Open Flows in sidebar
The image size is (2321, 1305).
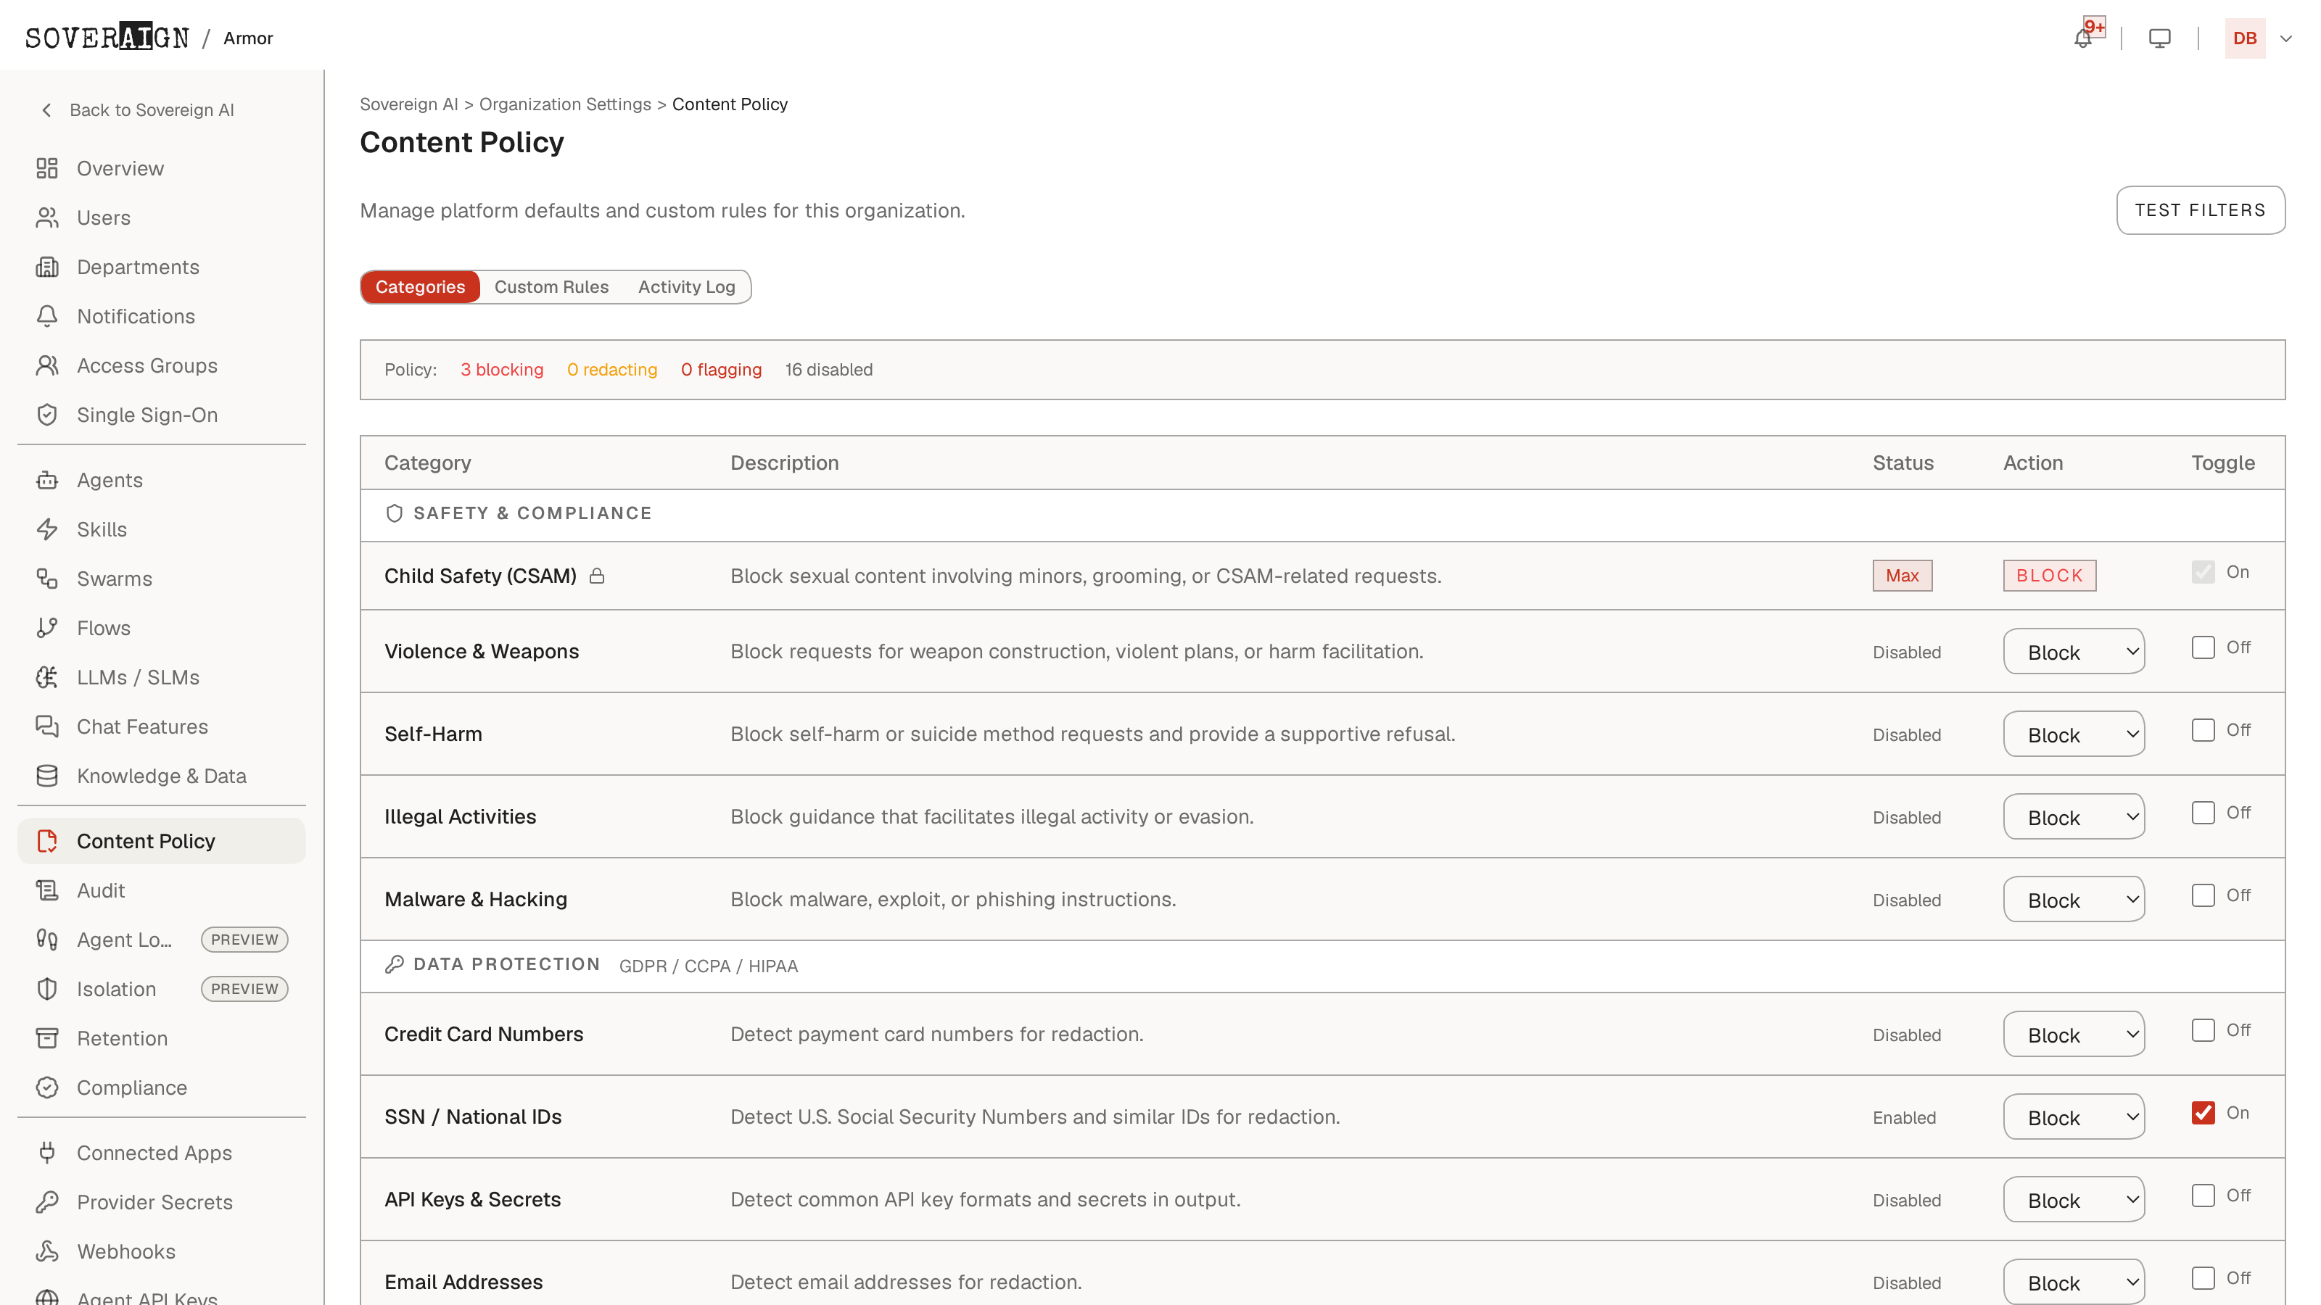coord(161,628)
